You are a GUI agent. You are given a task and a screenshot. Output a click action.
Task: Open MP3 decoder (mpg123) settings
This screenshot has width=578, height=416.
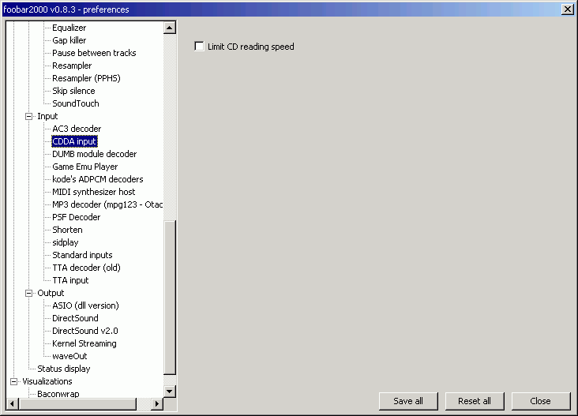pos(107,204)
